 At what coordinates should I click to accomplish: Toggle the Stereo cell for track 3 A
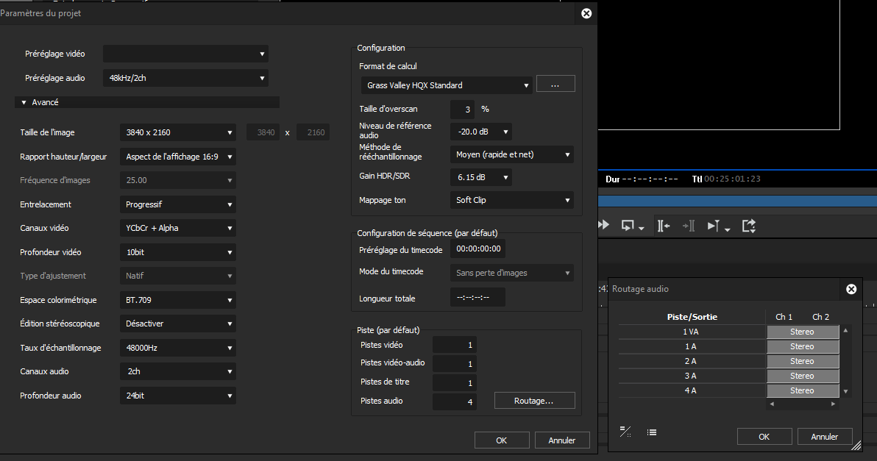pos(802,376)
